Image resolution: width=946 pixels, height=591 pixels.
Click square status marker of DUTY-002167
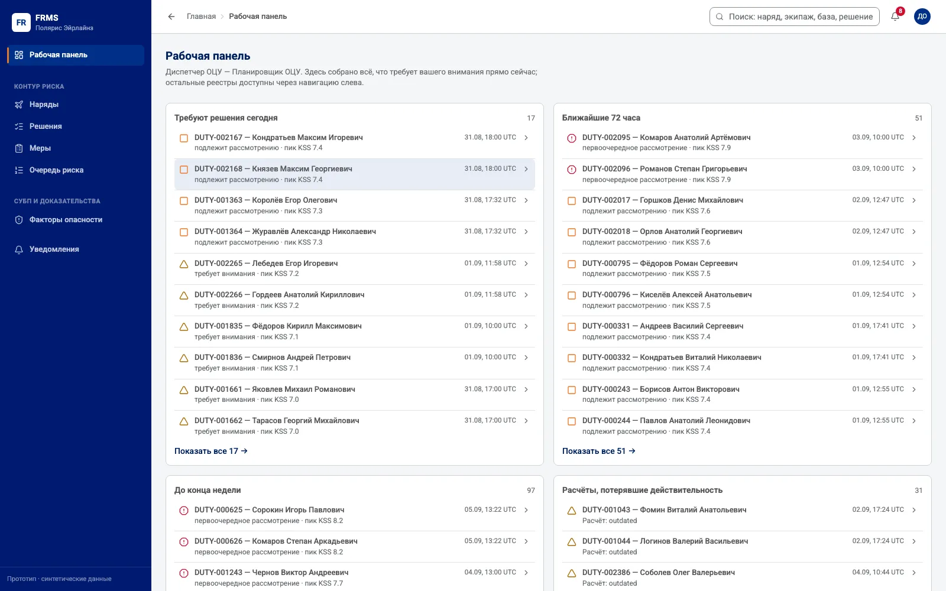[184, 138]
